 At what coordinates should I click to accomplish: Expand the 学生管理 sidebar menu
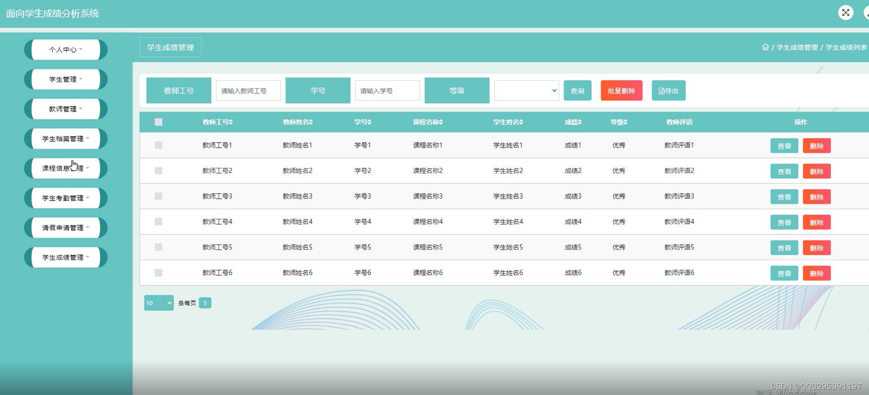pyautogui.click(x=66, y=79)
